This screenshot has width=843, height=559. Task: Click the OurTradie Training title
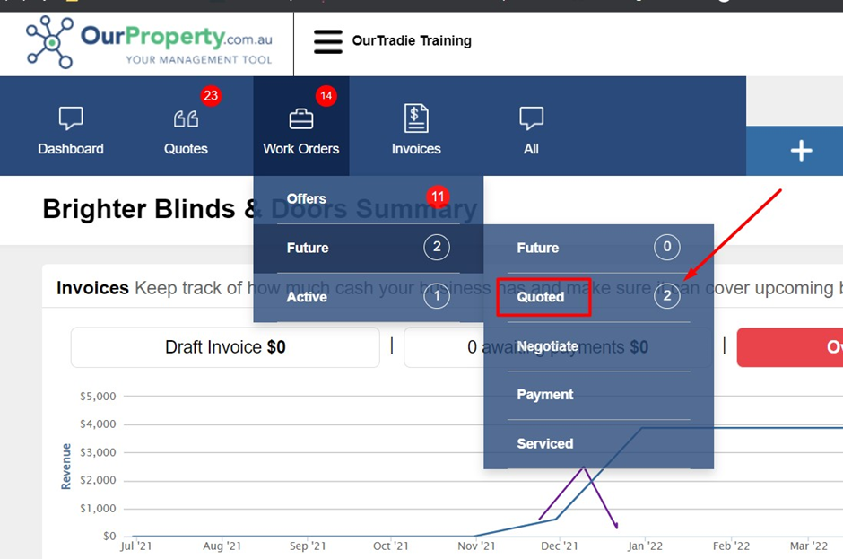tap(412, 41)
